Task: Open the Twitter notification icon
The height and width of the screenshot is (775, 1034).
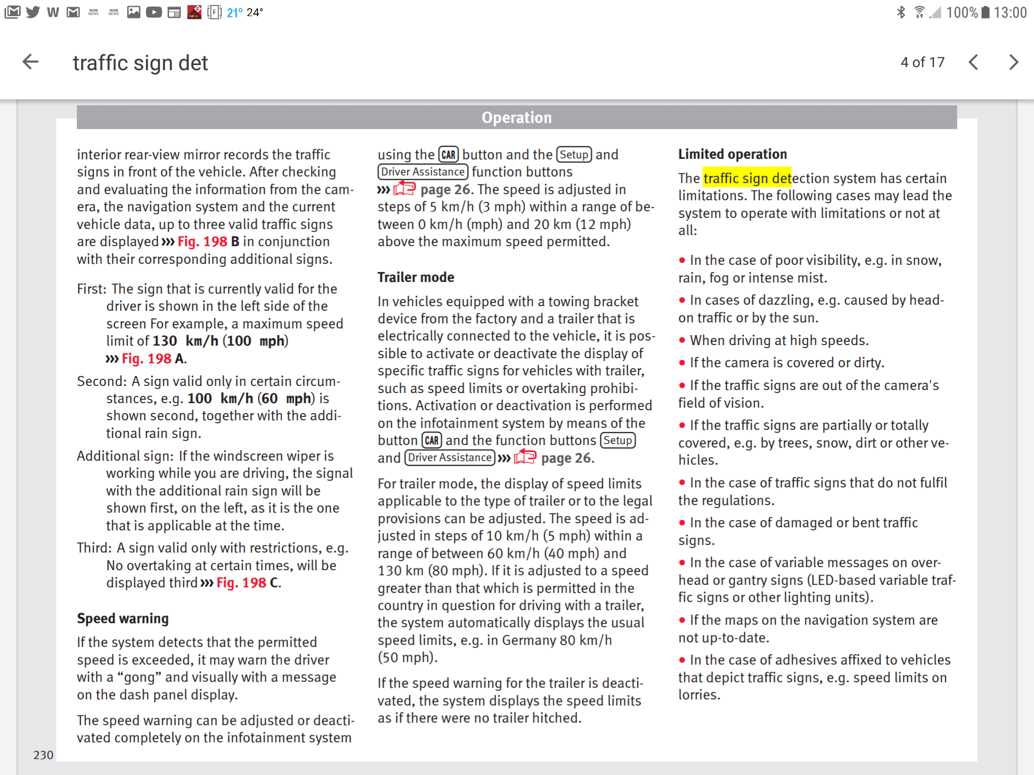Action: (x=33, y=12)
